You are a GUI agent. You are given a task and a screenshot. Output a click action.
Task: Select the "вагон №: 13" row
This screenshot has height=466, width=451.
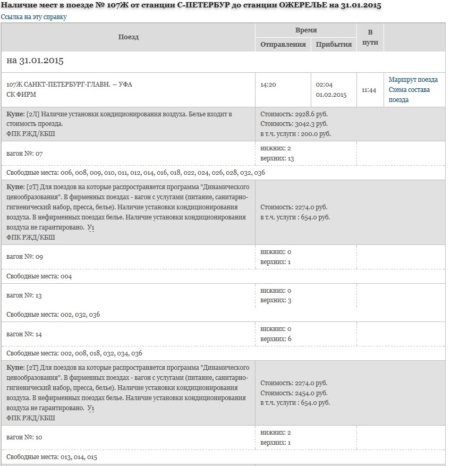pos(24,295)
